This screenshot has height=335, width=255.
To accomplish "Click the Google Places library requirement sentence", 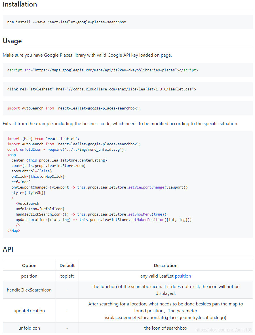I will [x=87, y=55].
